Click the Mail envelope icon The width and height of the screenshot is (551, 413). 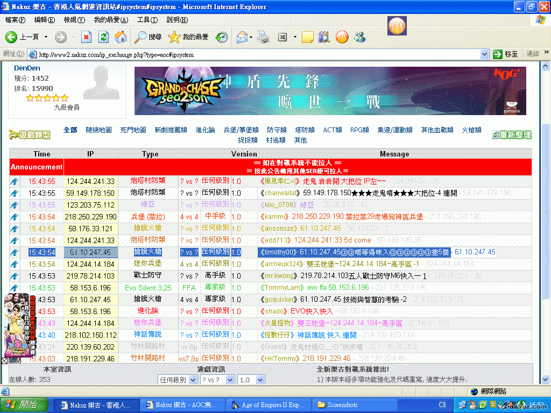click(x=242, y=37)
